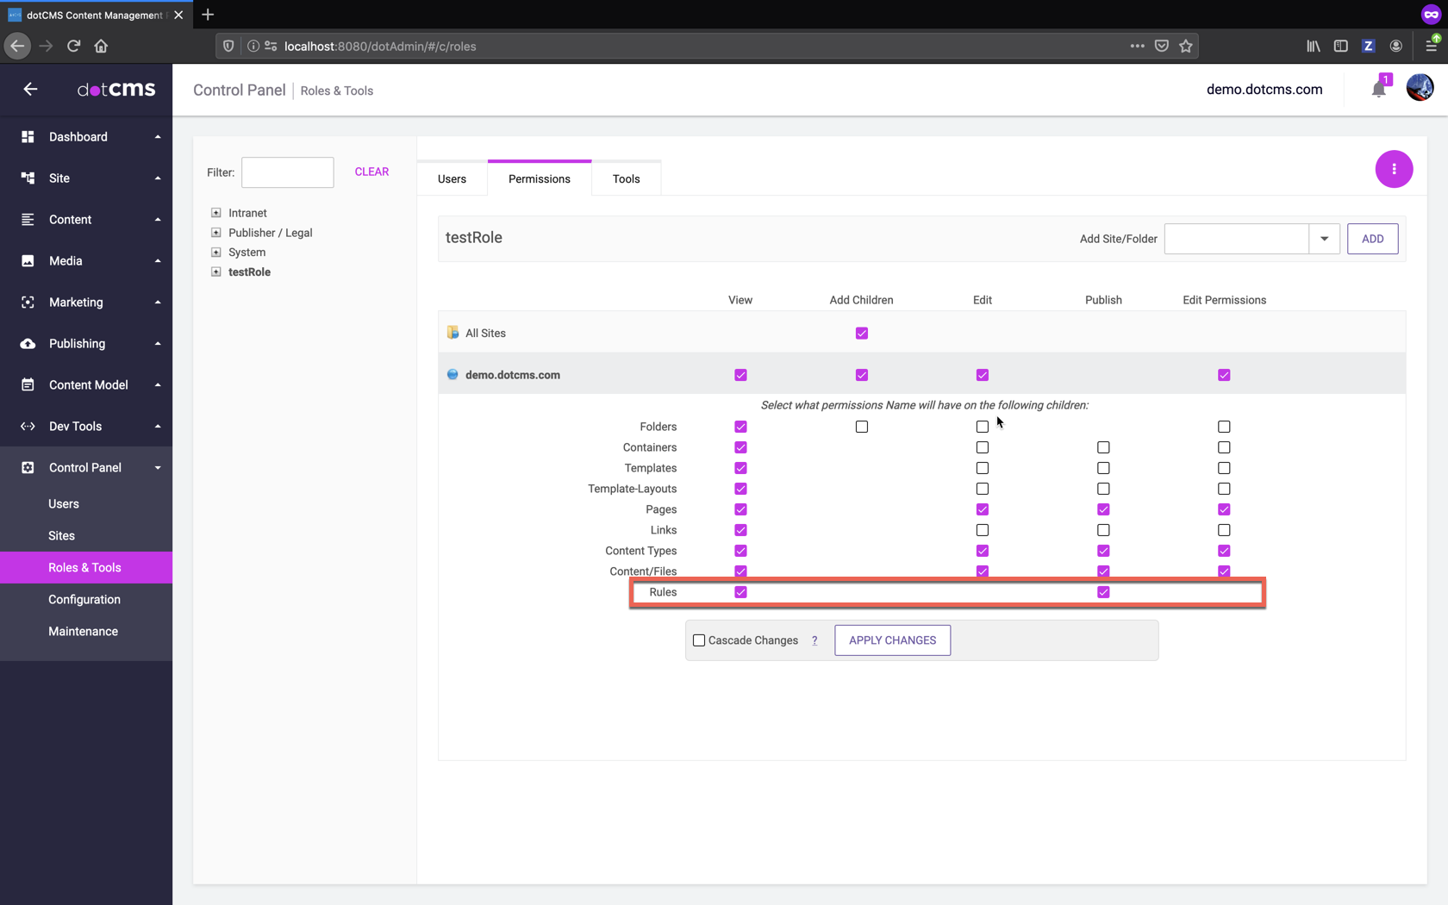
Task: Select the Media sidebar icon
Action: 27,260
